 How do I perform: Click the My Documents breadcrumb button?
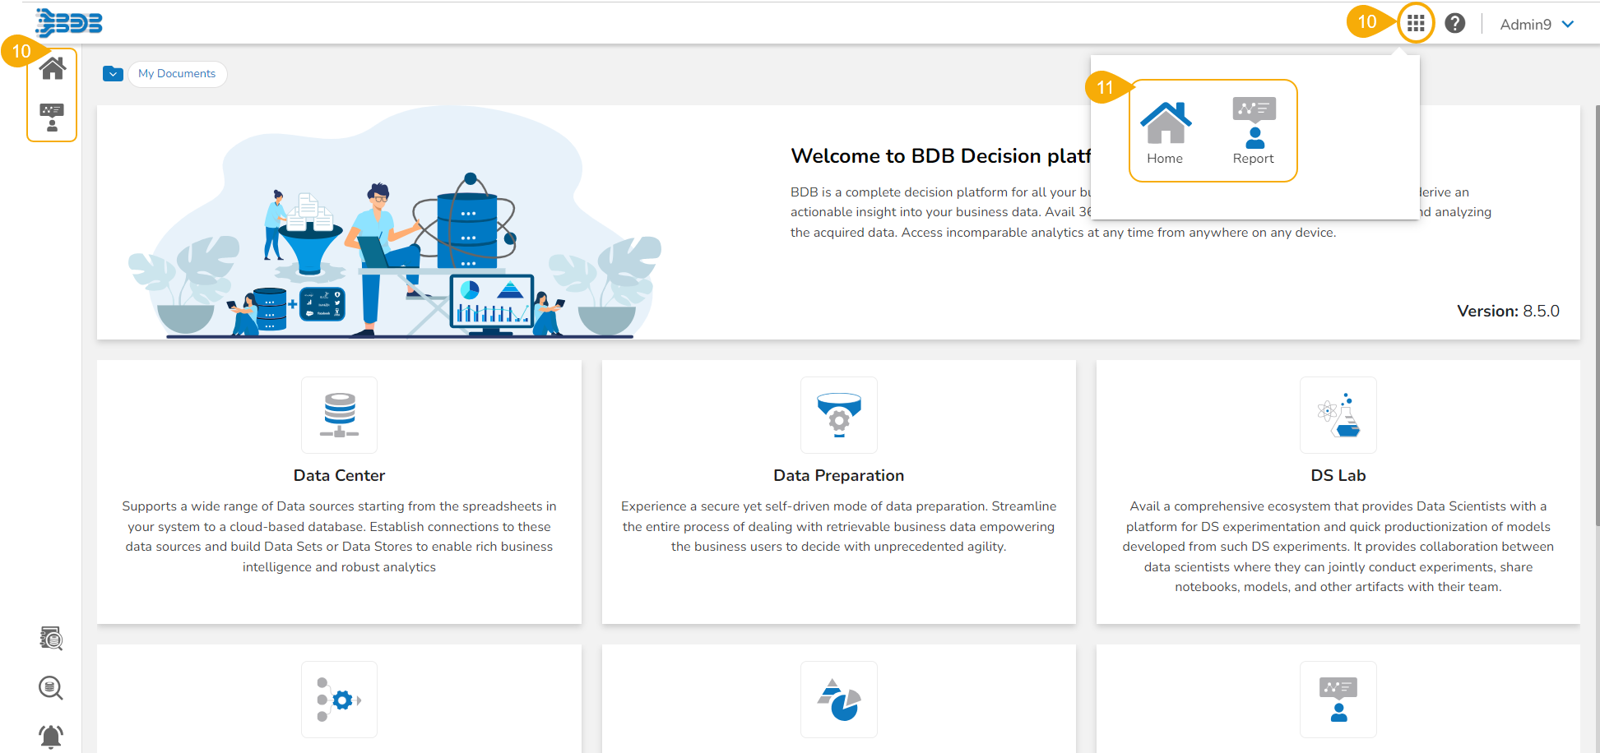coord(177,74)
